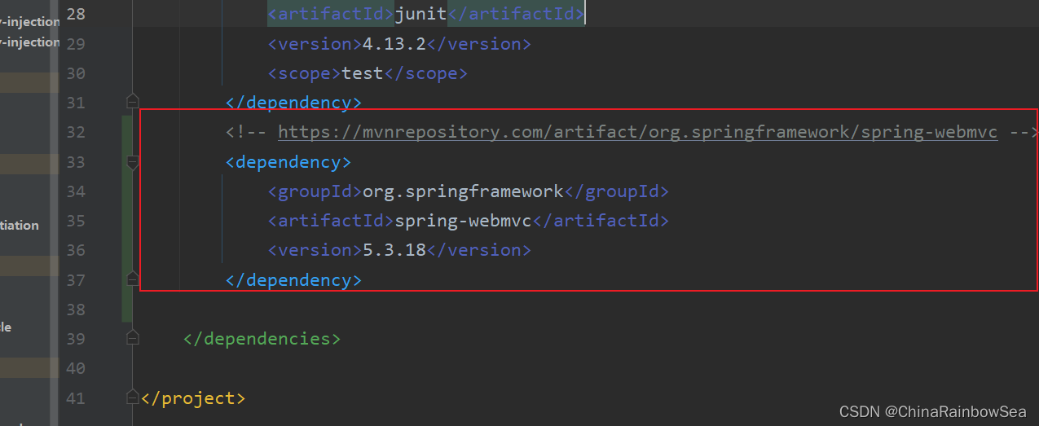Place cursor in junit artifactId text
The height and width of the screenshot is (426, 1039).
[420, 15]
